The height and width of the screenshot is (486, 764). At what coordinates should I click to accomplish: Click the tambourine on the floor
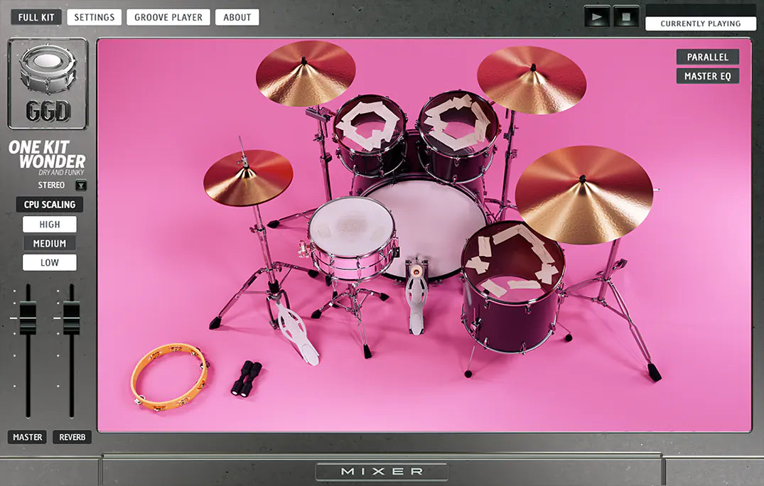coord(169,377)
